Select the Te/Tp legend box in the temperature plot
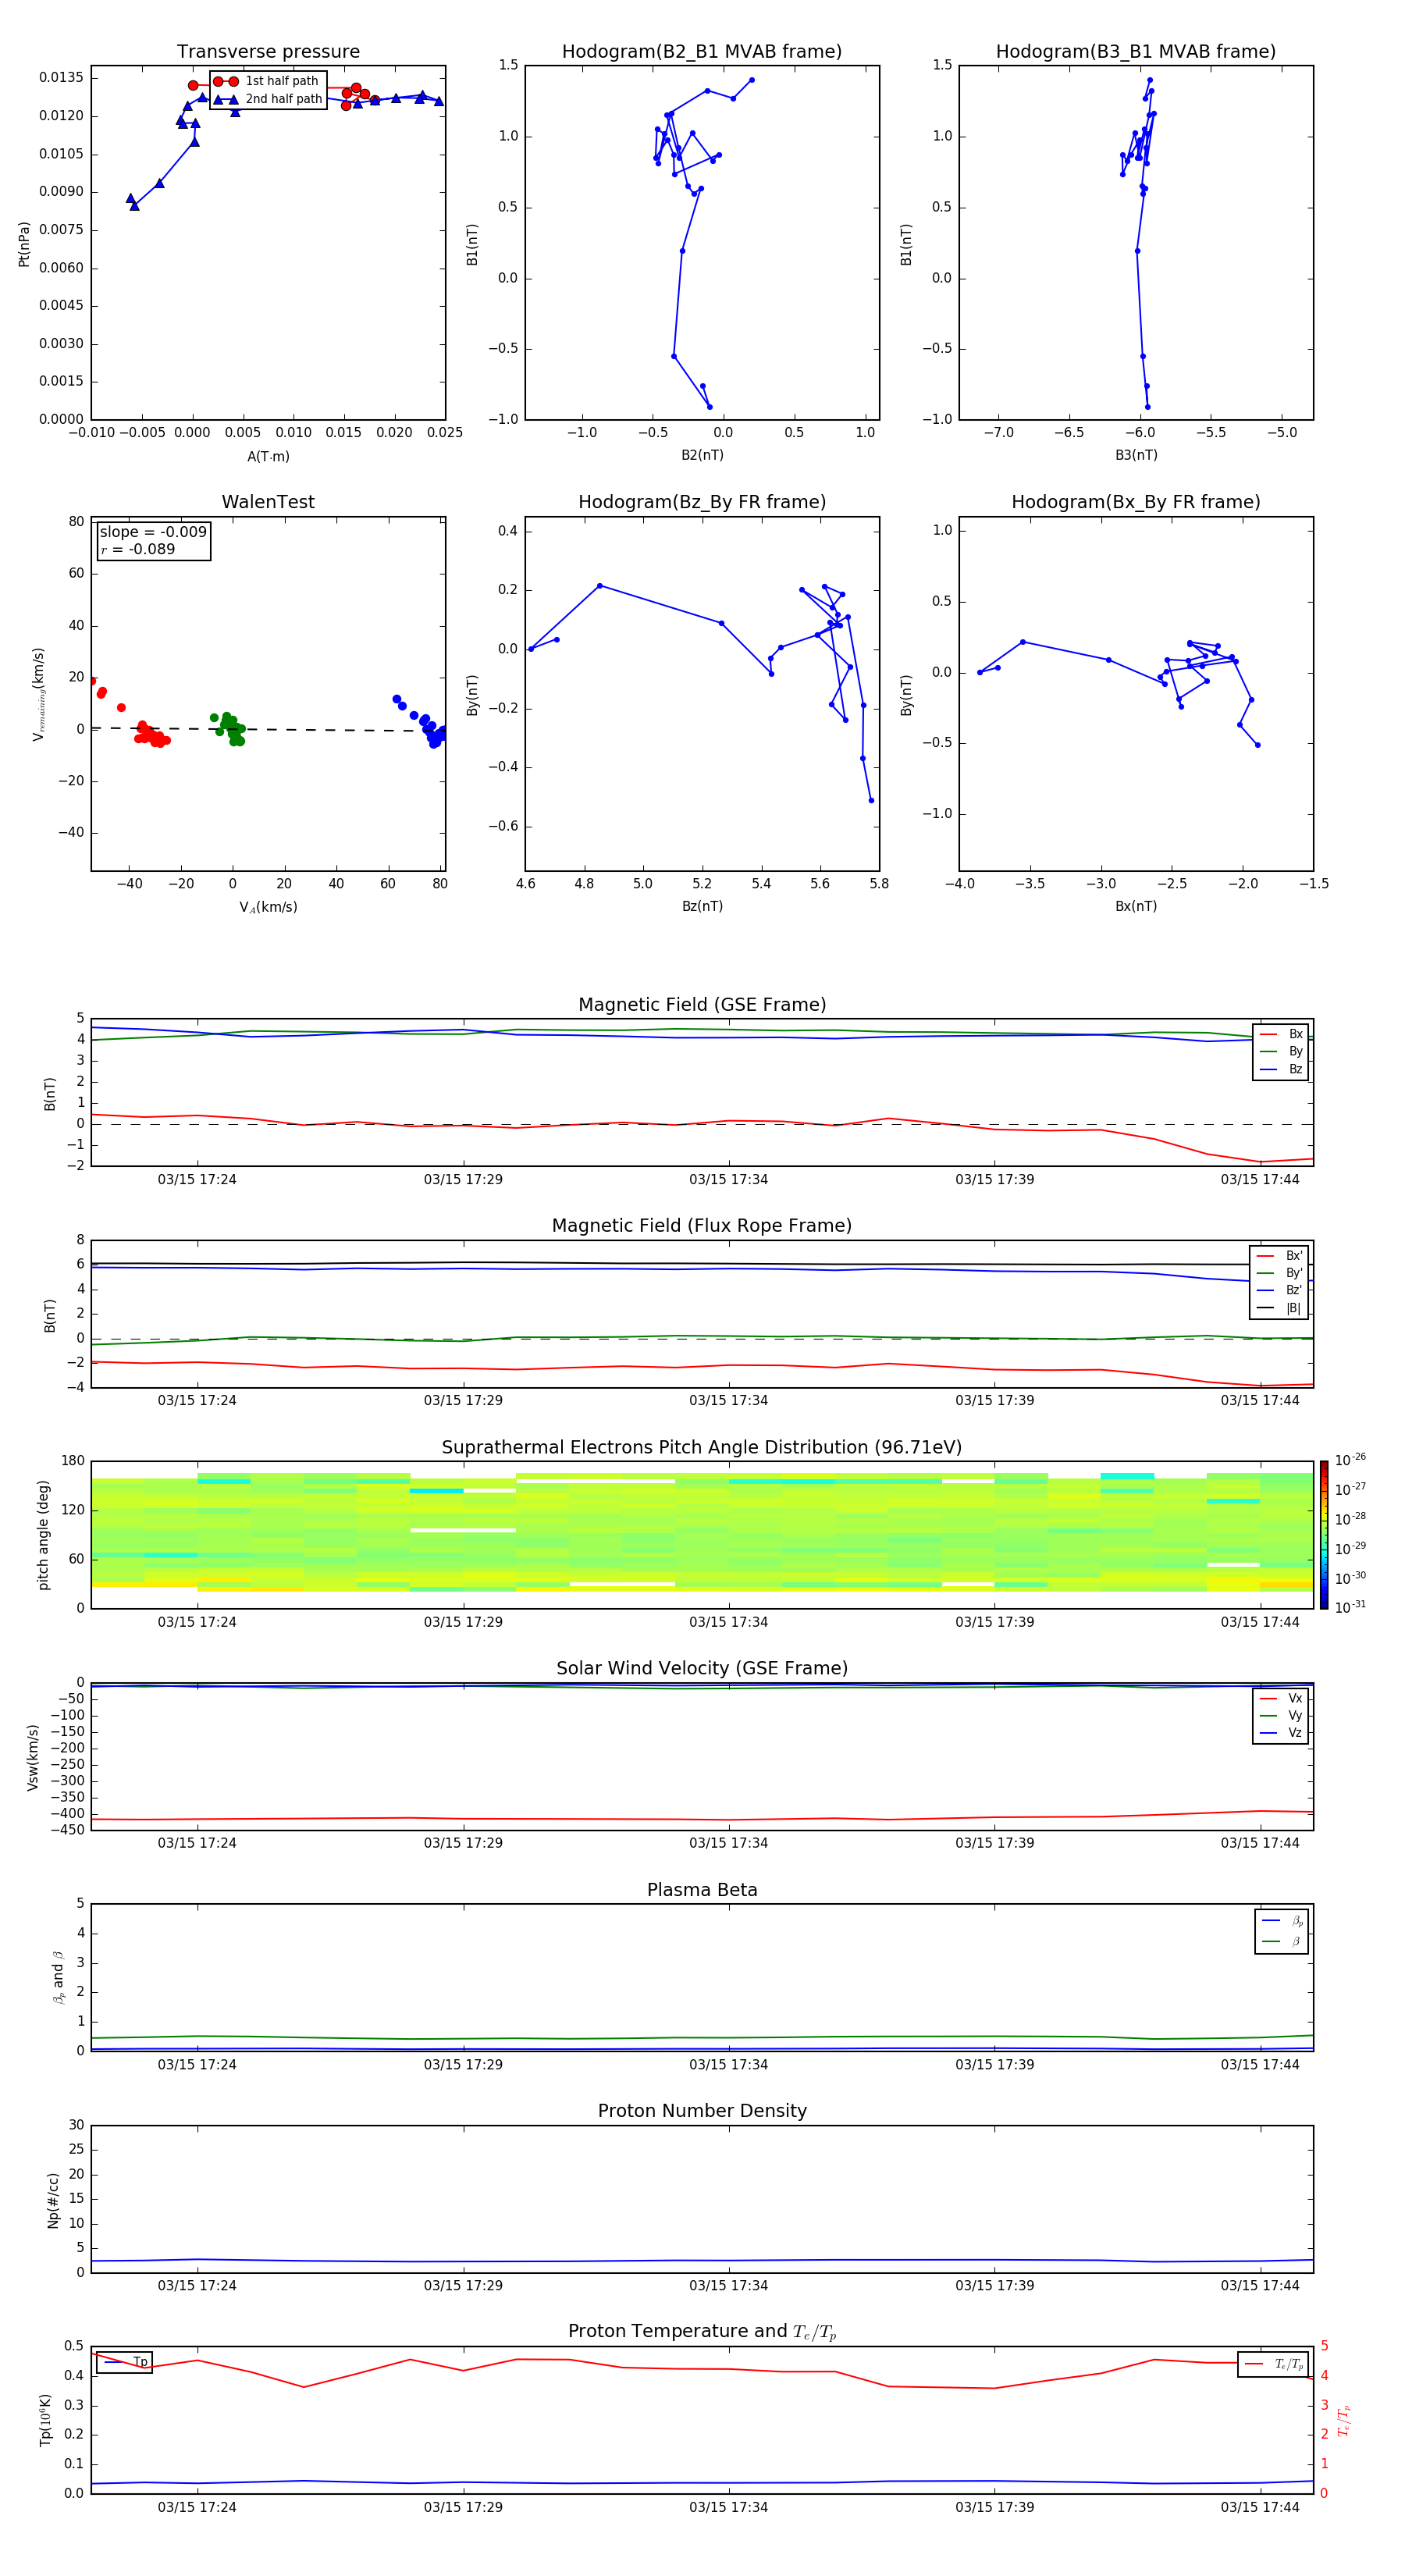1405x2576 pixels. point(1273,2364)
